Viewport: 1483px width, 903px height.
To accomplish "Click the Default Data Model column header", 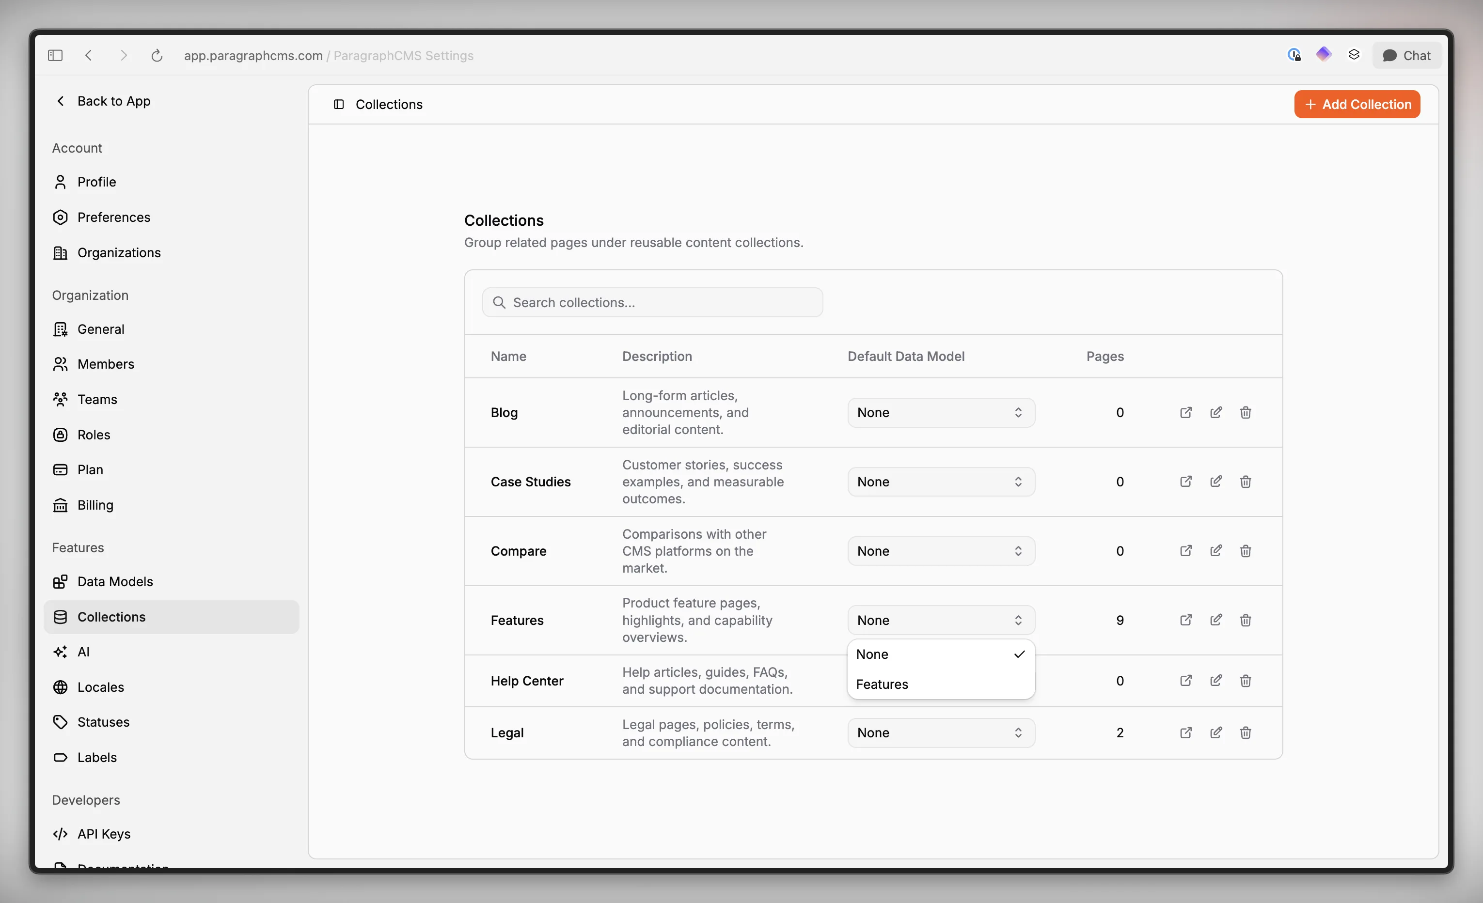I will [x=906, y=356].
